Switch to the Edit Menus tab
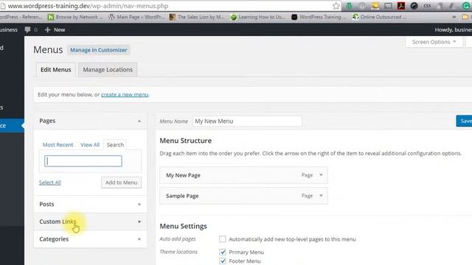 56,70
